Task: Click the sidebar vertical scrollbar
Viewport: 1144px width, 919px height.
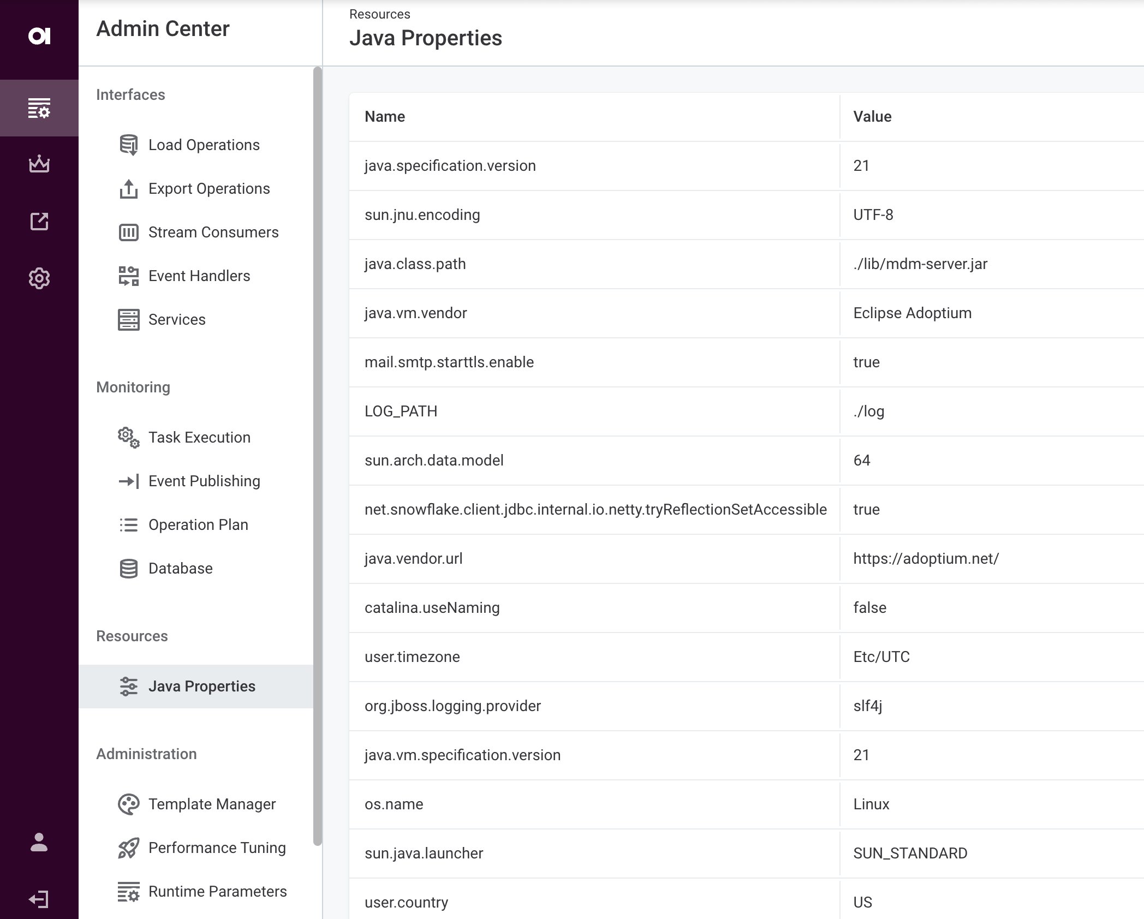Action: 318,456
